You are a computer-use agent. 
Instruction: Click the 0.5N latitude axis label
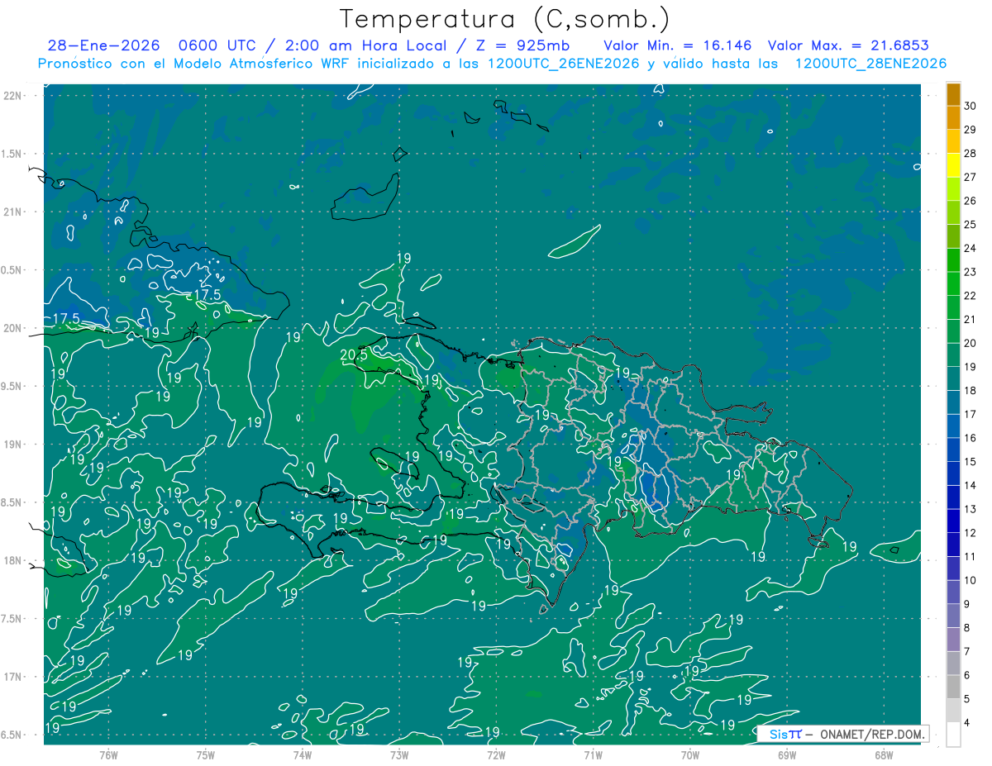12,270
